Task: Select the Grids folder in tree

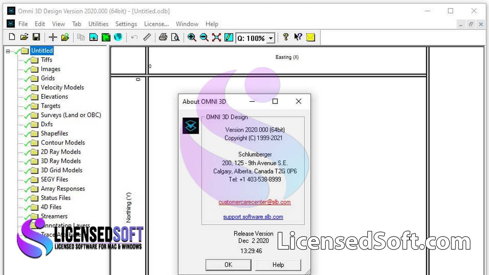Action: [48, 78]
